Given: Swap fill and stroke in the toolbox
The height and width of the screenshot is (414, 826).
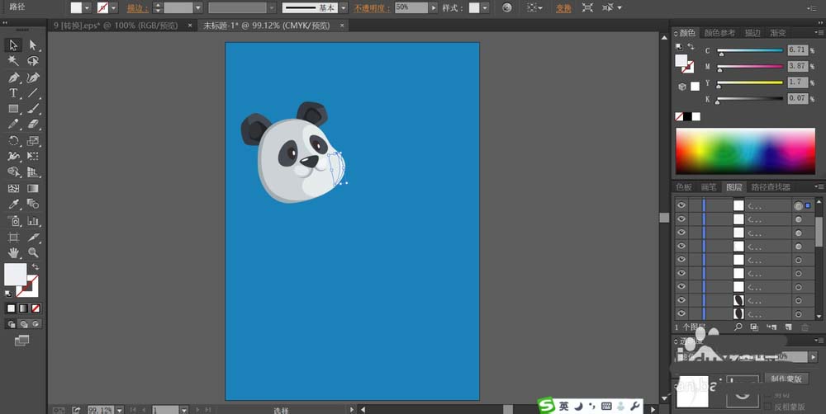Looking at the screenshot, I should tap(36, 266).
